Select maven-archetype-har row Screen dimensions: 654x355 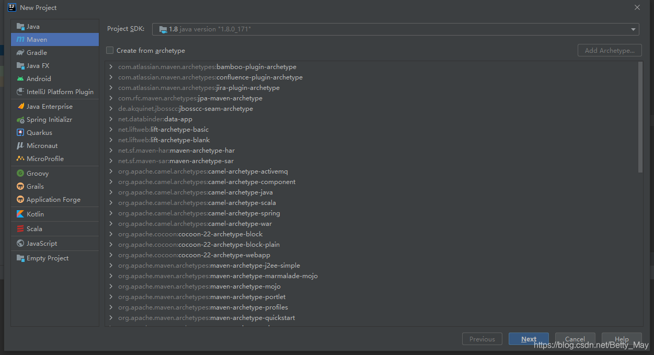coord(371,151)
